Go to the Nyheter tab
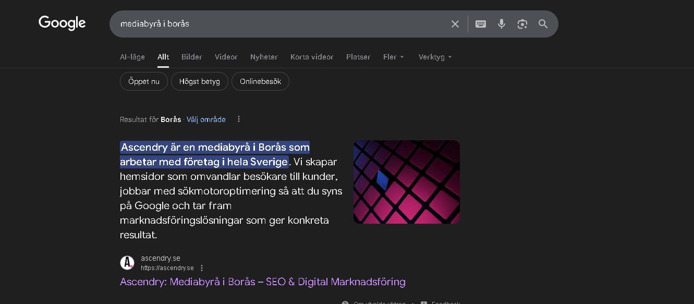The width and height of the screenshot is (694, 304). point(264,57)
